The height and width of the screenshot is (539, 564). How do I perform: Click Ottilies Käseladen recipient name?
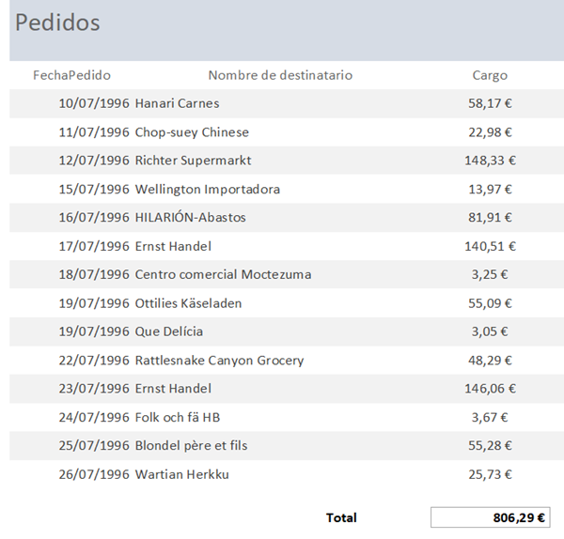click(x=188, y=303)
